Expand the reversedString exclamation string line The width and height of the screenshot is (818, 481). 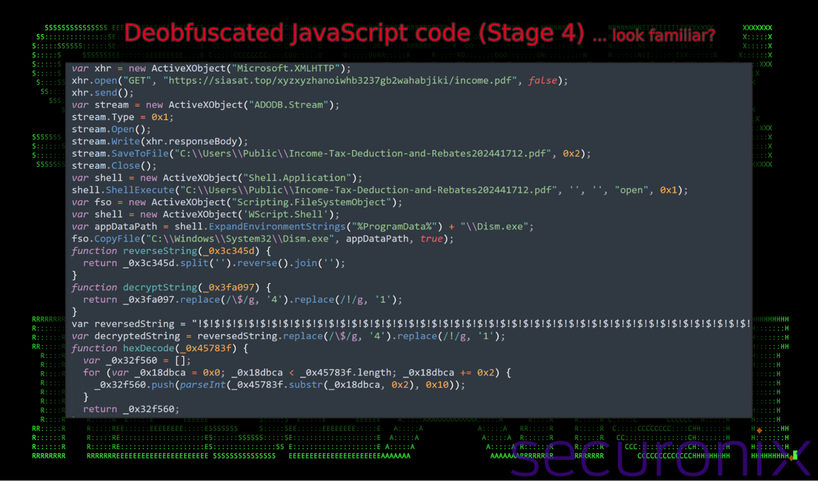click(409, 324)
